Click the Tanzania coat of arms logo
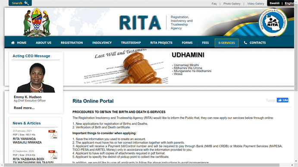Image resolution: width=298 pixels, height=167 pixels. 37,22
